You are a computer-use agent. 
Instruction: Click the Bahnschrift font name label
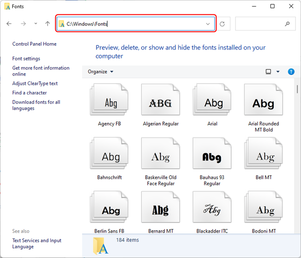(110, 177)
